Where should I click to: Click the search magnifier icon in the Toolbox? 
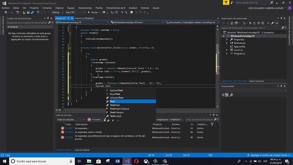(49, 22)
